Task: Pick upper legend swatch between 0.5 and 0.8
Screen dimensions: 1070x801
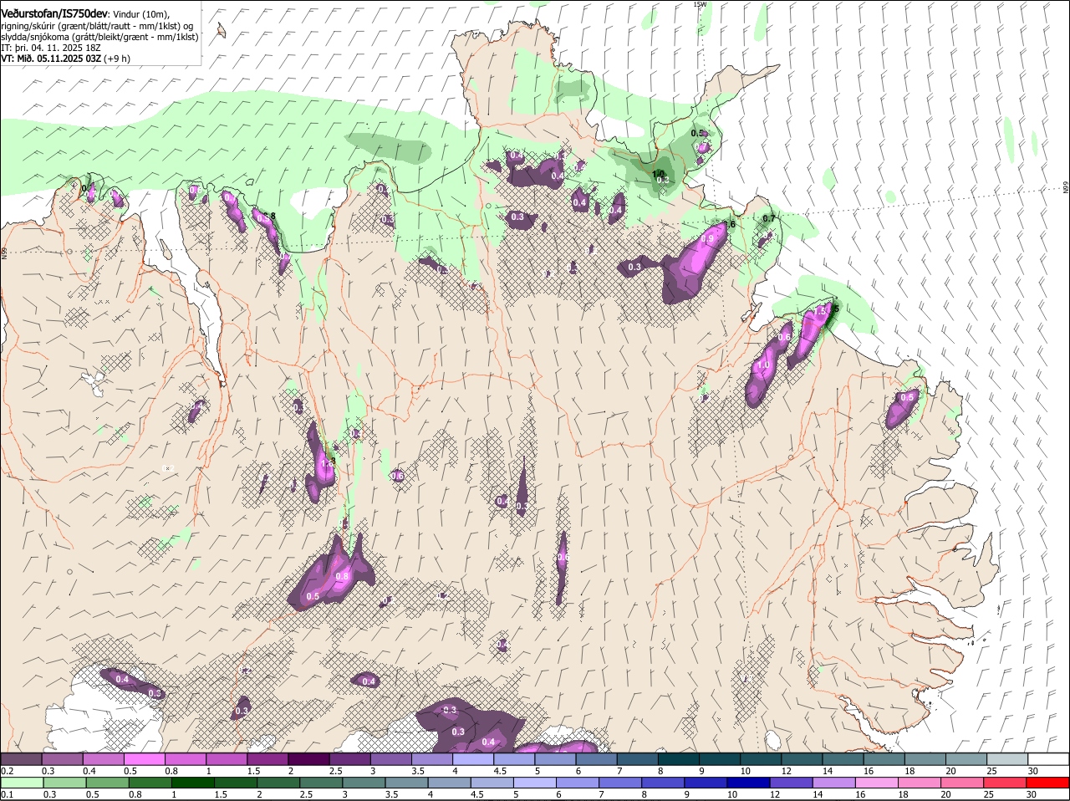Action: (144, 759)
